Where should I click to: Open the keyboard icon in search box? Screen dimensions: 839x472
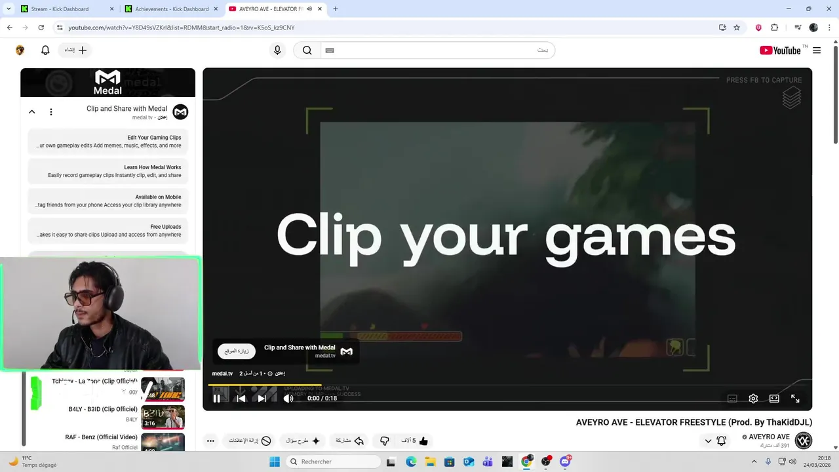click(x=330, y=50)
